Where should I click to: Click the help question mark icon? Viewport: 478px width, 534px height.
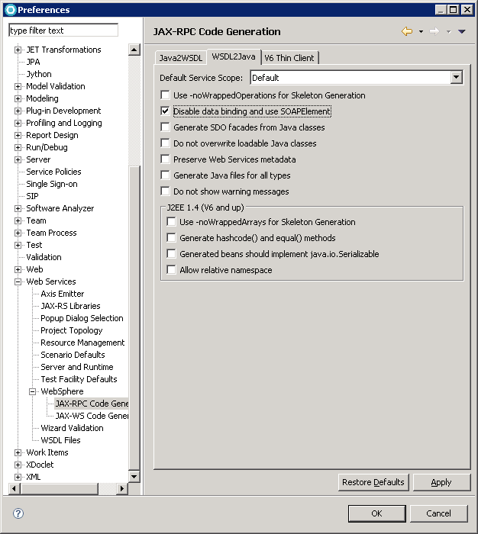pos(18,513)
